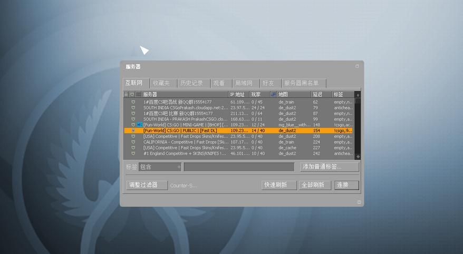Click the bot icon column header

[x=273, y=95]
